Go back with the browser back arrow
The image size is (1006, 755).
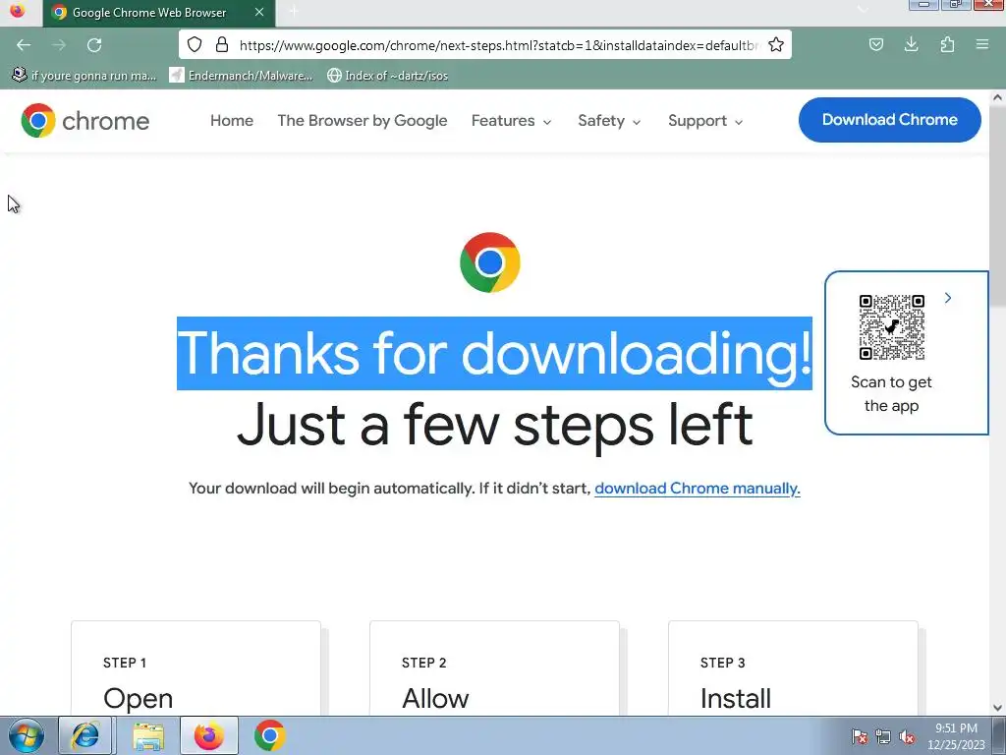click(24, 45)
